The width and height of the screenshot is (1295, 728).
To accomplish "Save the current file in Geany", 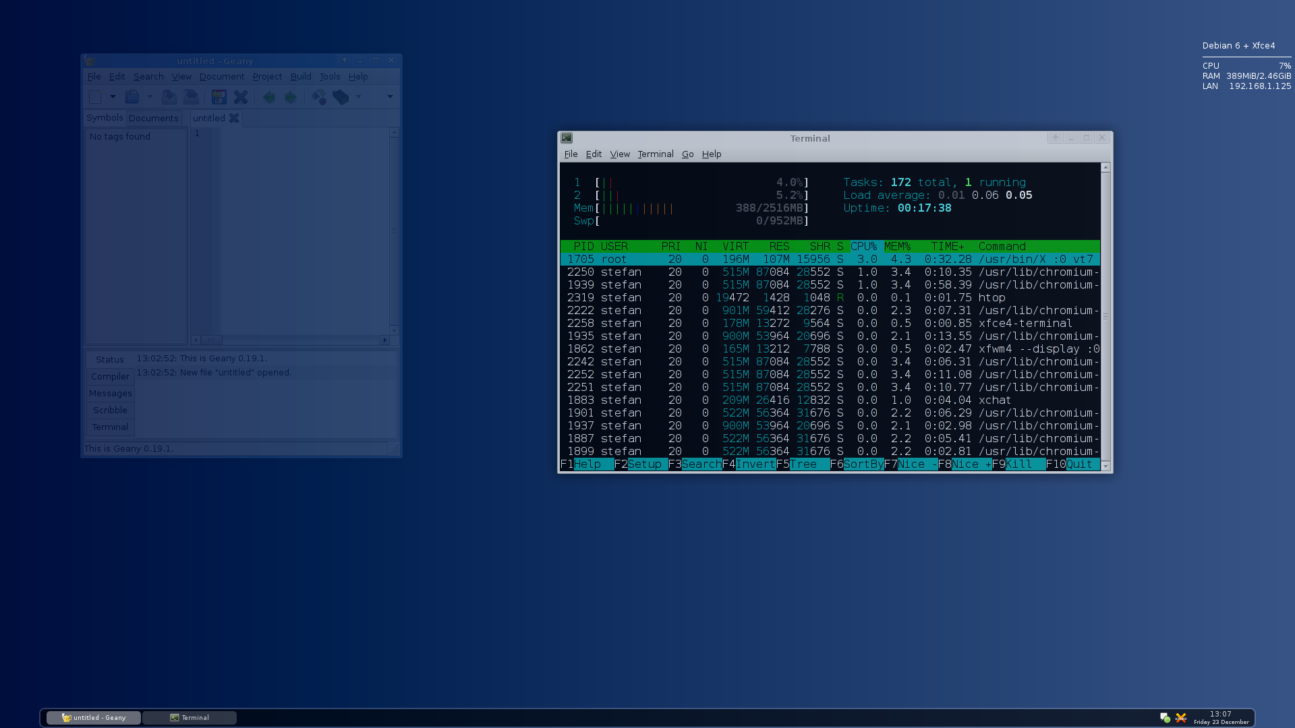I will coord(169,97).
